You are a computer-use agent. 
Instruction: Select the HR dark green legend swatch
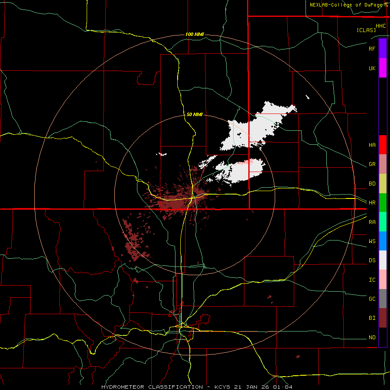[383, 202]
